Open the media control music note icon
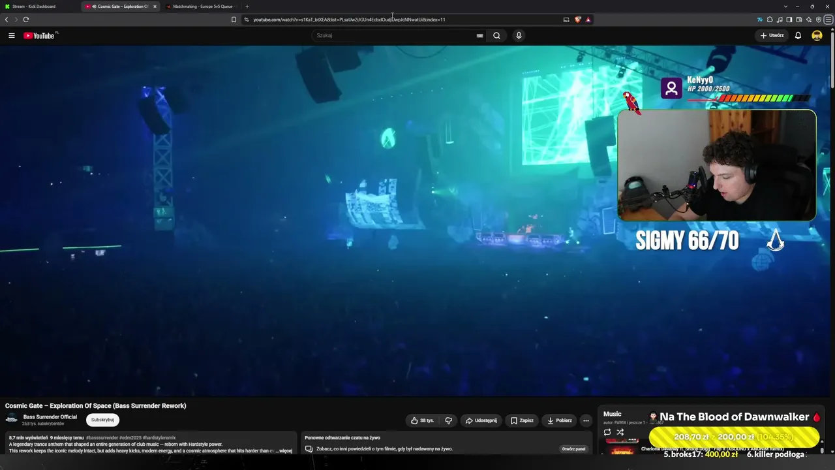835x470 pixels. [780, 20]
